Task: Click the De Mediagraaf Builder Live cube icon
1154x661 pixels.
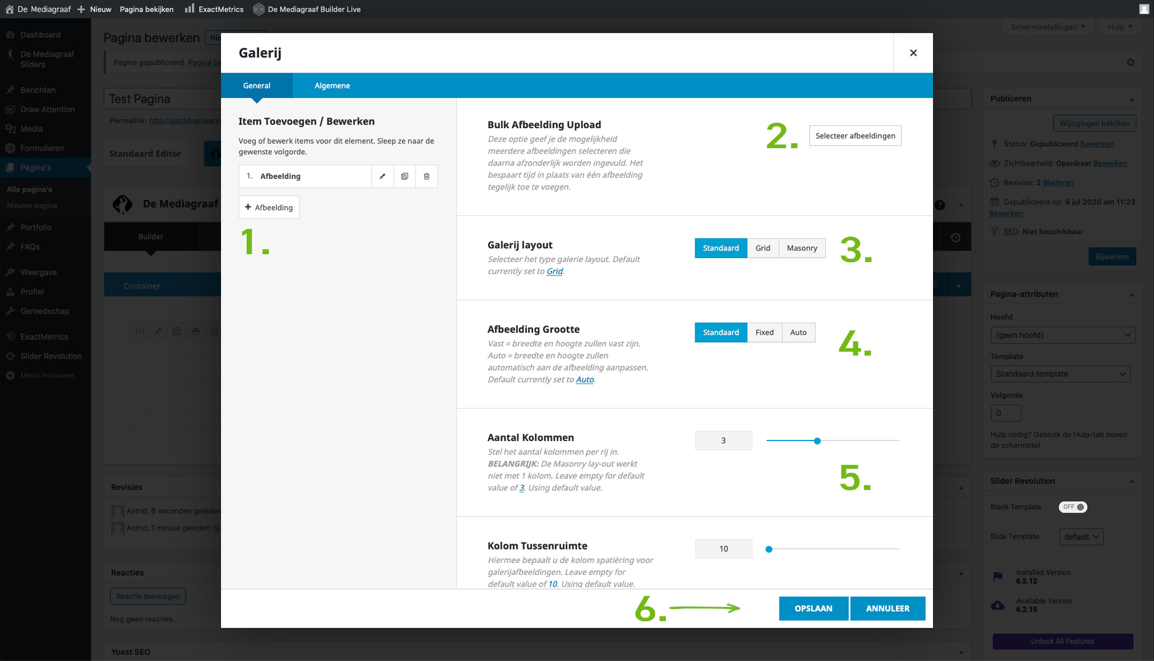Action: (x=258, y=9)
